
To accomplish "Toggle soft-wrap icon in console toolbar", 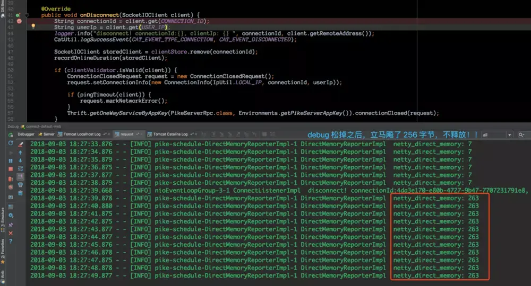I will pyautogui.click(x=20, y=168).
